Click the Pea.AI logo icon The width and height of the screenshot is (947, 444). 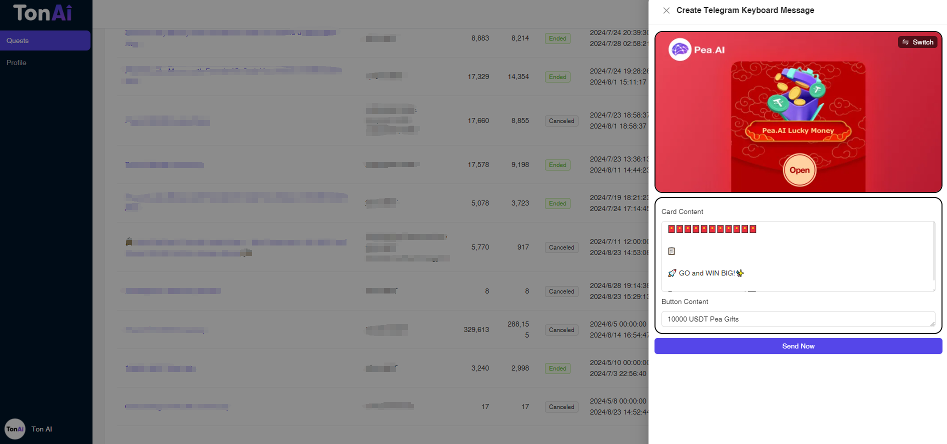(x=680, y=49)
